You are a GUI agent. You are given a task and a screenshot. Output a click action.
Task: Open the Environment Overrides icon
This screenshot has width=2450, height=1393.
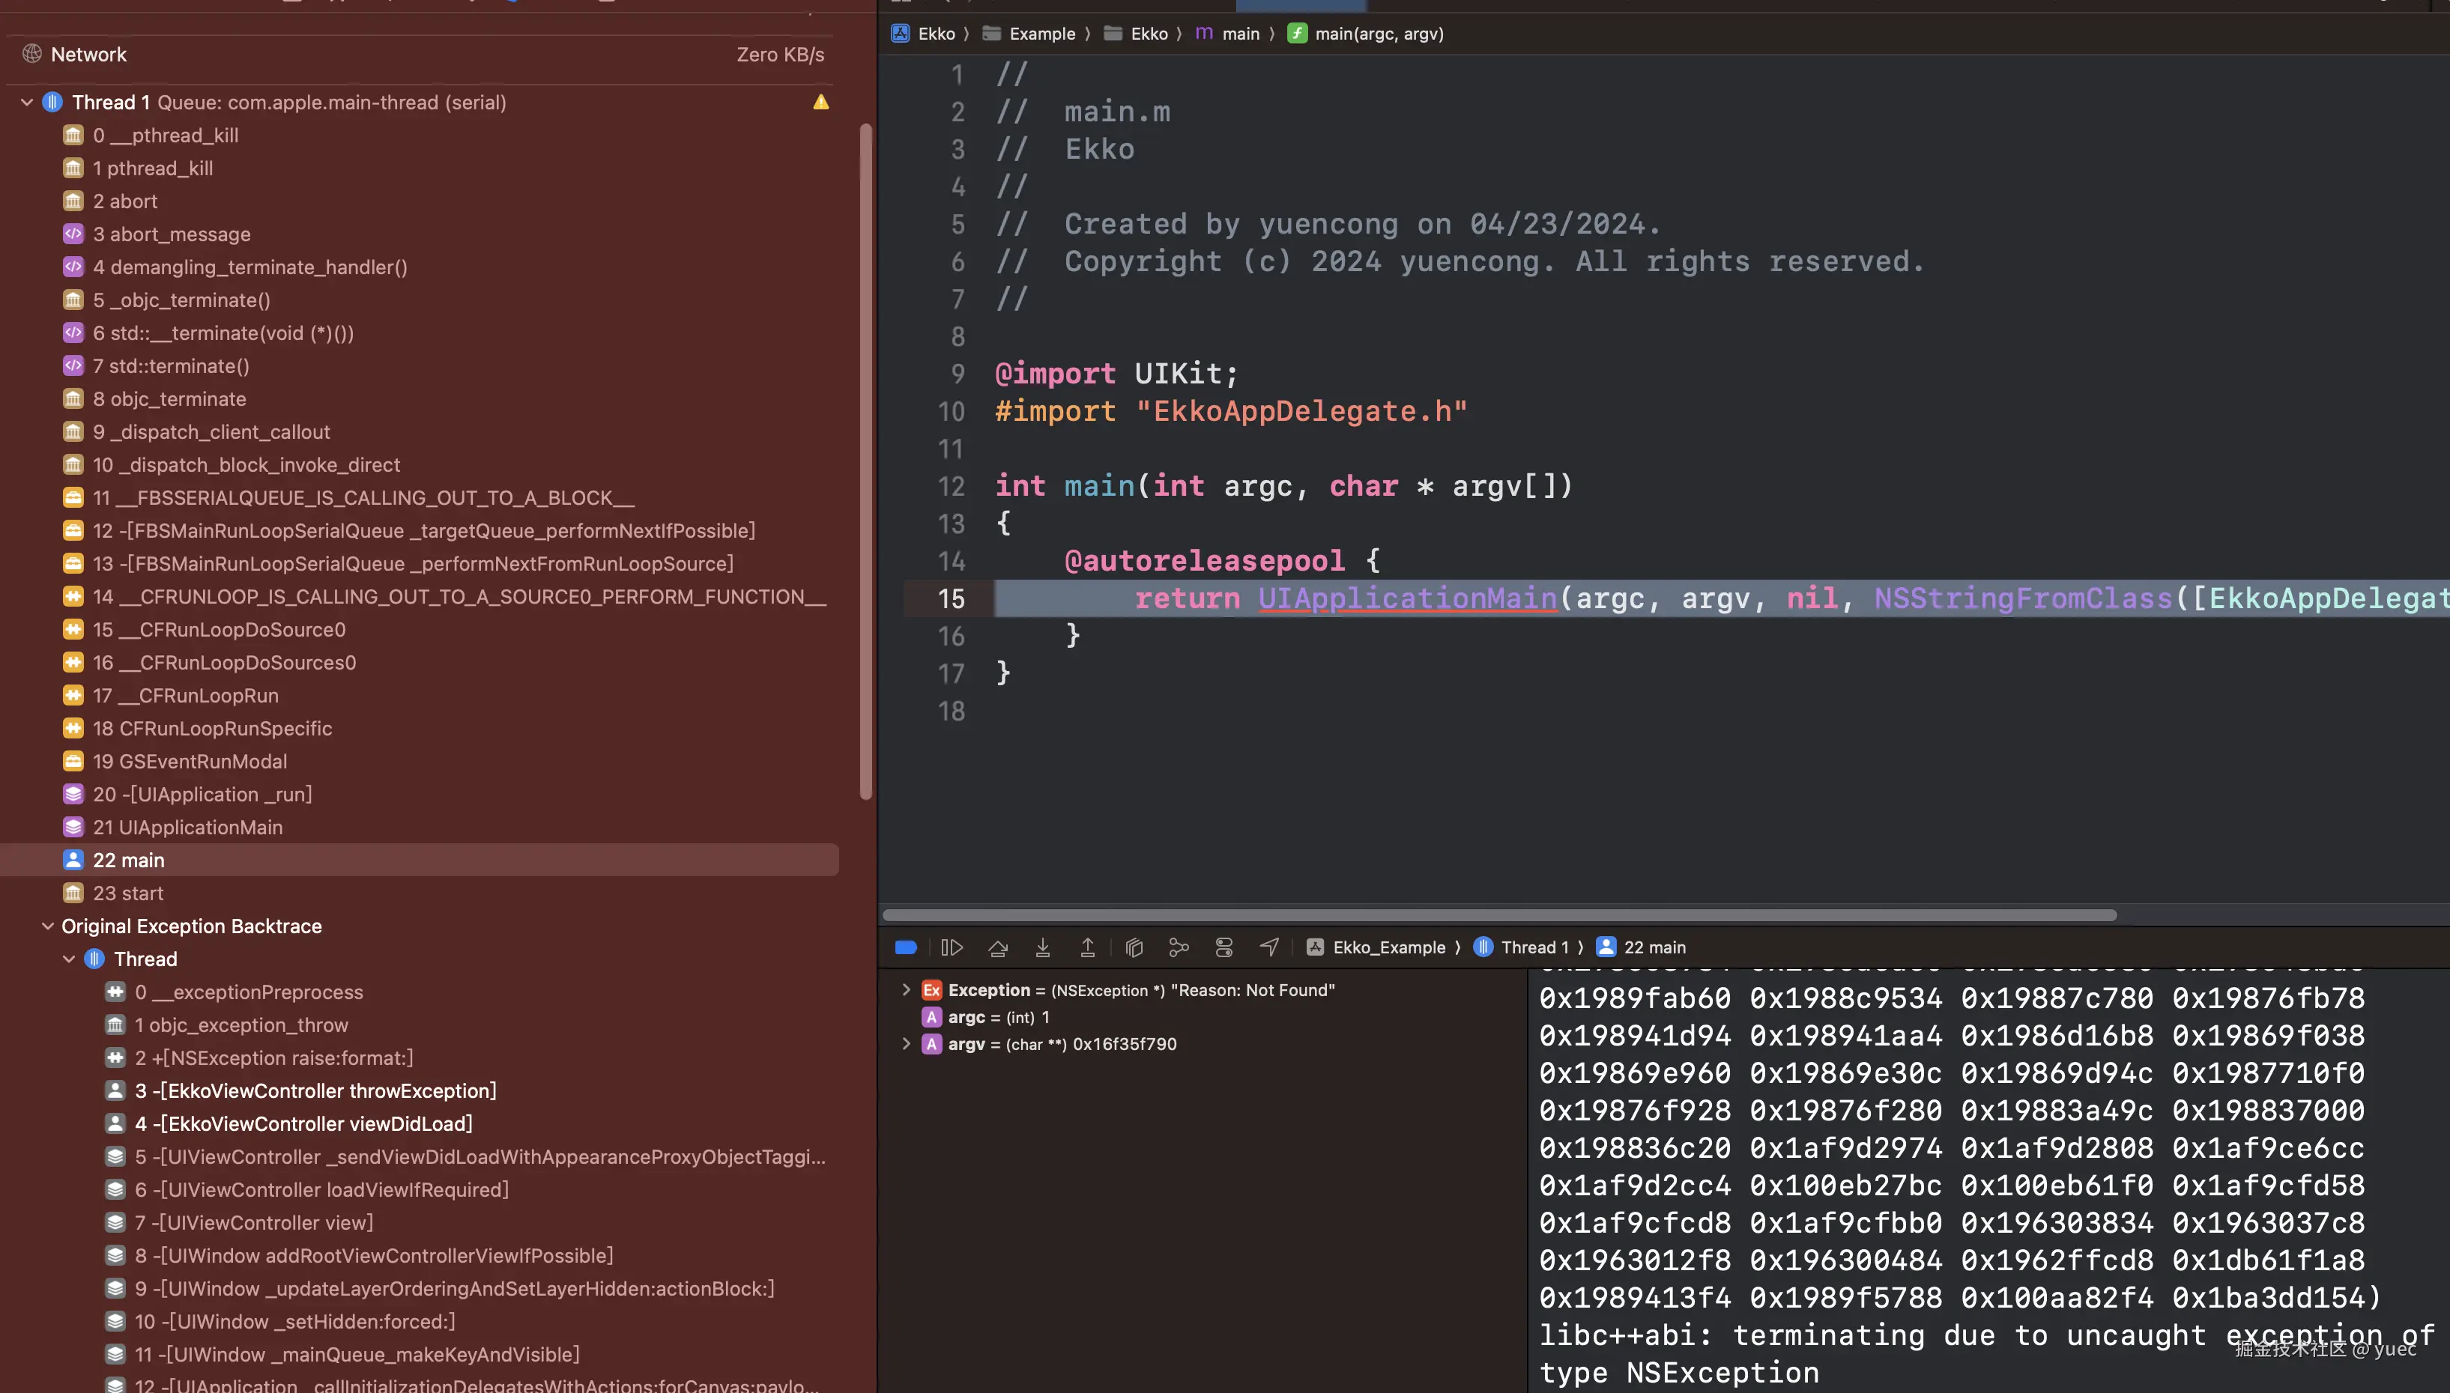click(x=1223, y=947)
